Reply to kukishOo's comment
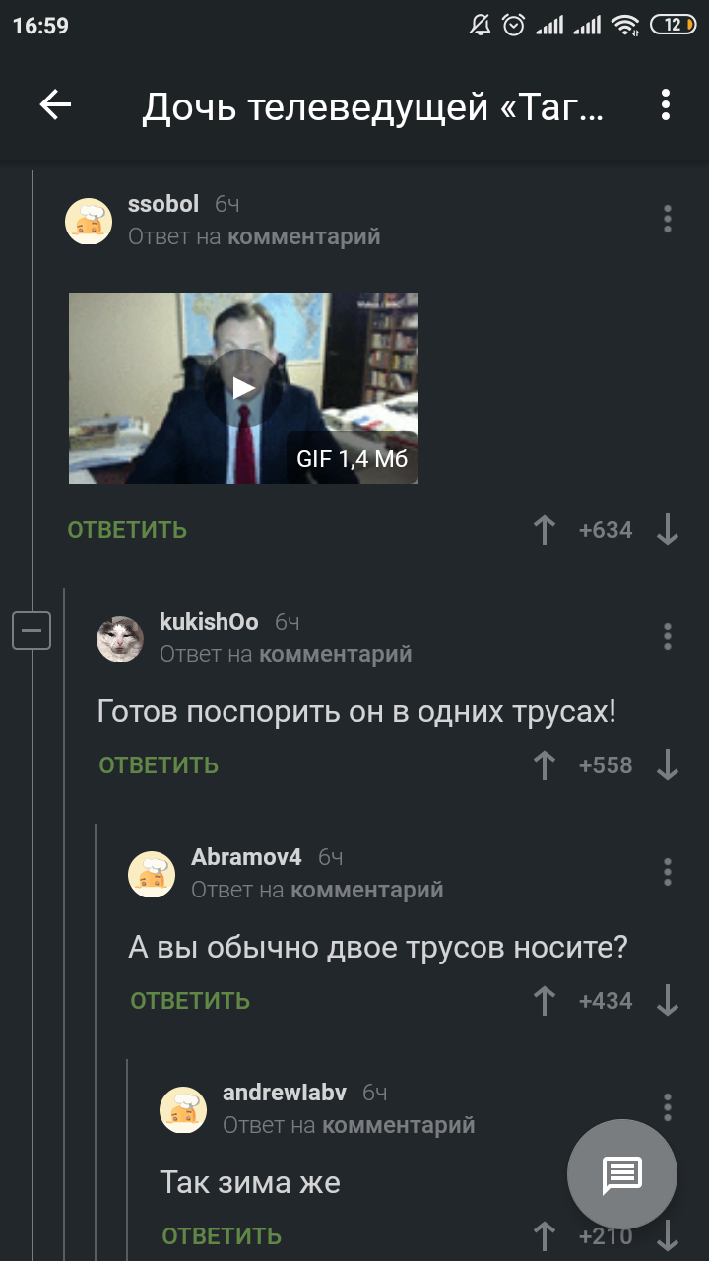This screenshot has width=709, height=1261. pyautogui.click(x=159, y=765)
